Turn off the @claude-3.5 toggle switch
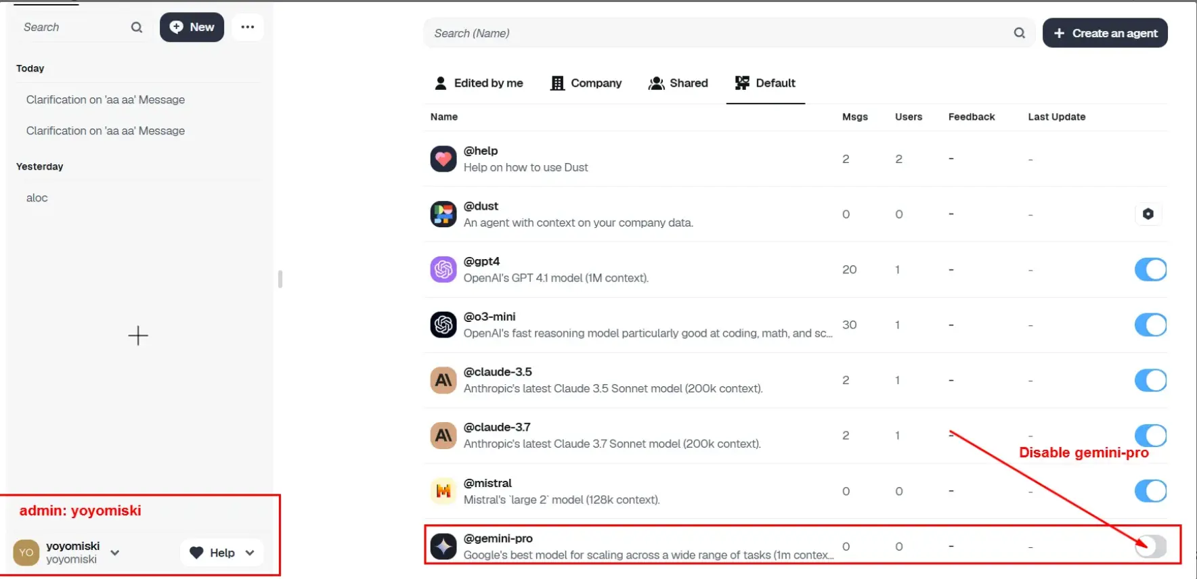 [x=1150, y=380]
